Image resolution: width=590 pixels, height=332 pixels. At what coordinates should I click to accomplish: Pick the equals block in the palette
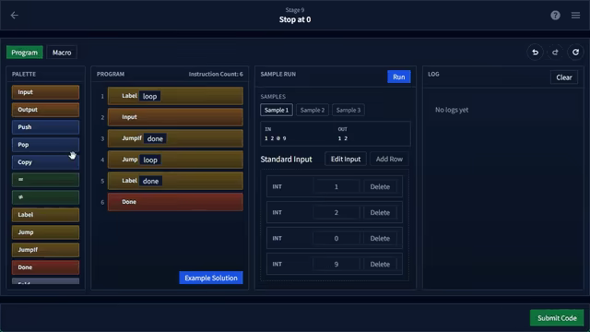click(x=45, y=180)
